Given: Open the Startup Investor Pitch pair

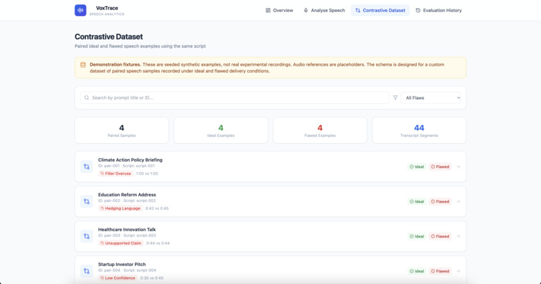Looking at the screenshot, I should (270, 271).
